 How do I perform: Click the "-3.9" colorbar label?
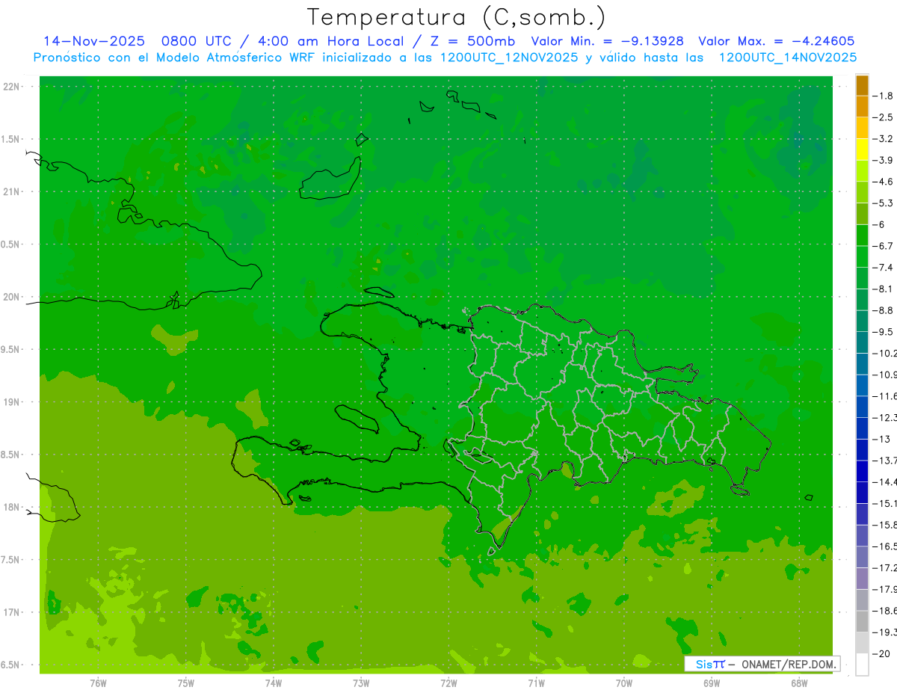(x=883, y=160)
